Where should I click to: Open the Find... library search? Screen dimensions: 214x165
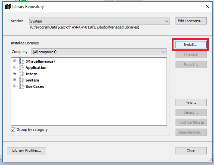[x=191, y=102]
